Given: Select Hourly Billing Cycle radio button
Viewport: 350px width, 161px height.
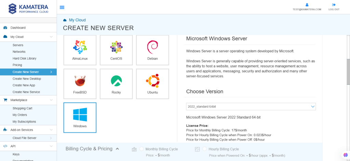Looking at the screenshot, I should point(205,149).
